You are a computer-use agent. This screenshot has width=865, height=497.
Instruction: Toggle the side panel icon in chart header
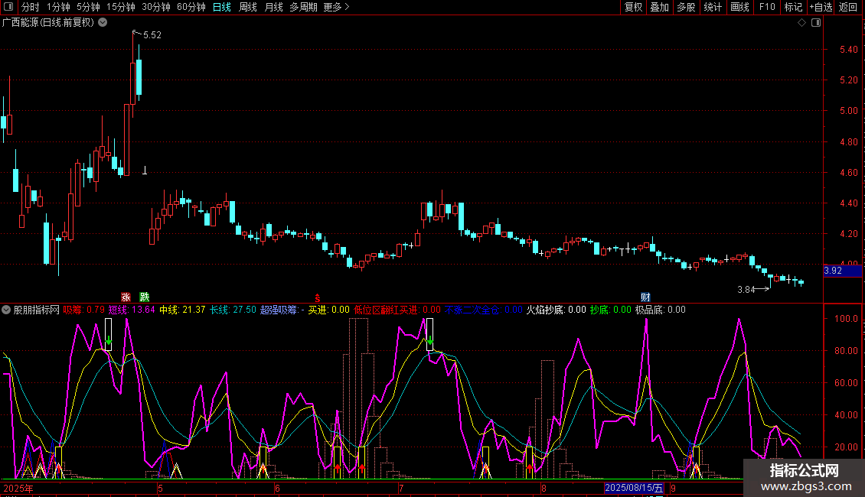tap(816, 23)
